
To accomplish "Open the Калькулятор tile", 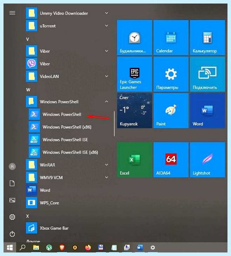I will [x=208, y=37].
